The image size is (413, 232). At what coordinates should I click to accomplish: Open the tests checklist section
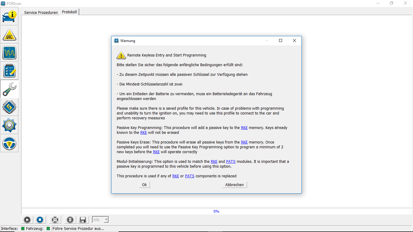[9, 71]
